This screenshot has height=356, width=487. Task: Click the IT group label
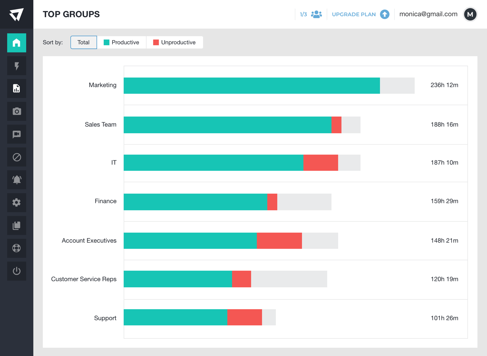pyautogui.click(x=114, y=162)
